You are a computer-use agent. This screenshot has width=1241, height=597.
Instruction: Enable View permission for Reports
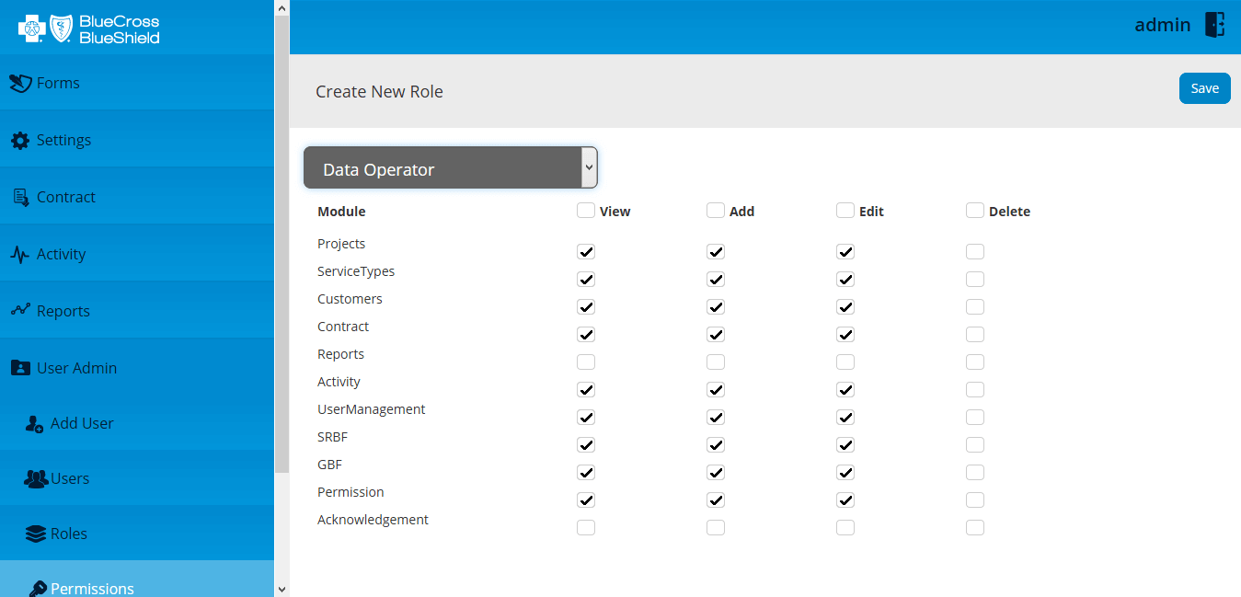(586, 362)
